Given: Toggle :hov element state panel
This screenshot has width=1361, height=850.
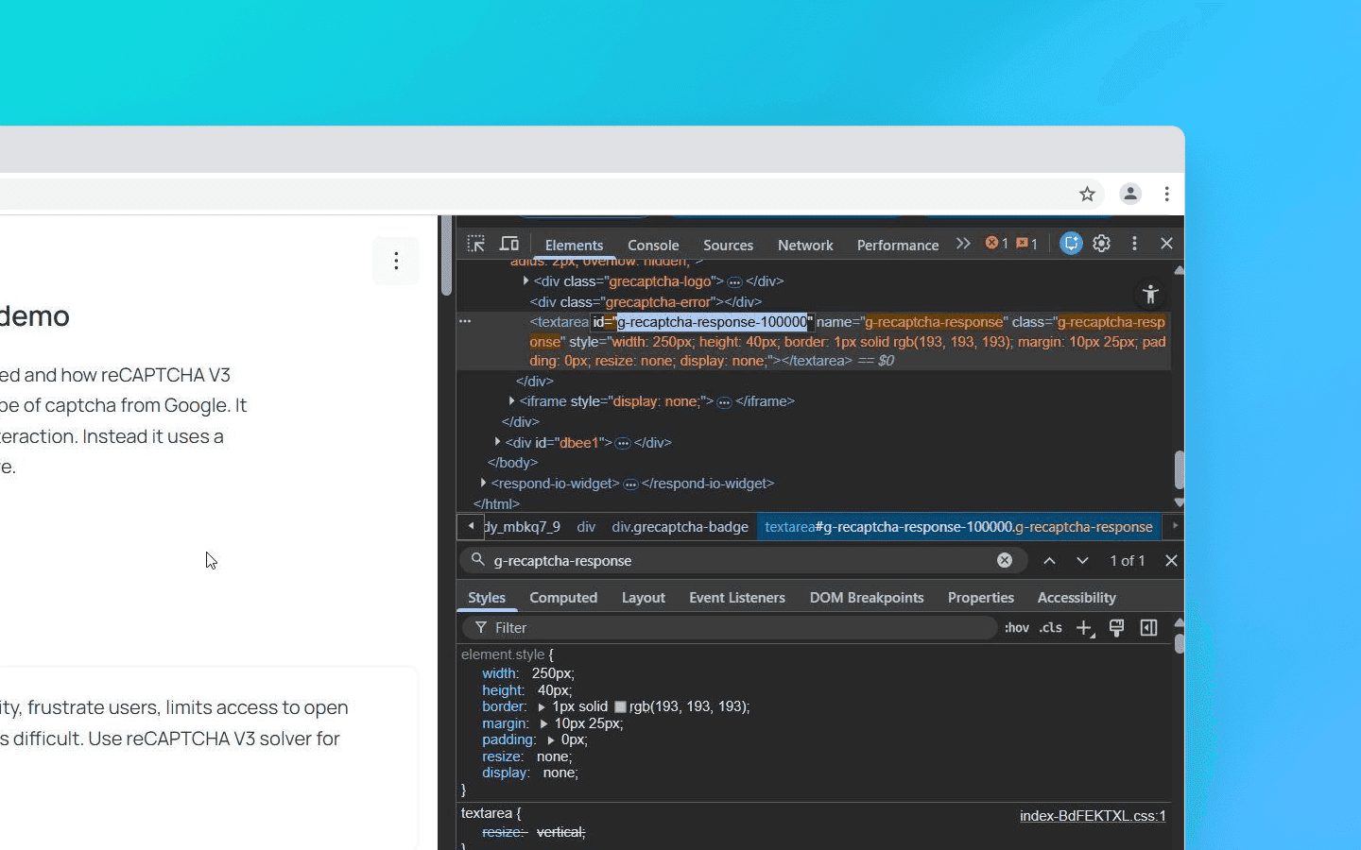Looking at the screenshot, I should tap(1017, 628).
